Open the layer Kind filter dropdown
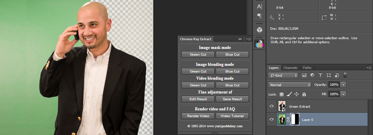Image resolution: width=373 pixels, height=135 pixels. coord(283,75)
